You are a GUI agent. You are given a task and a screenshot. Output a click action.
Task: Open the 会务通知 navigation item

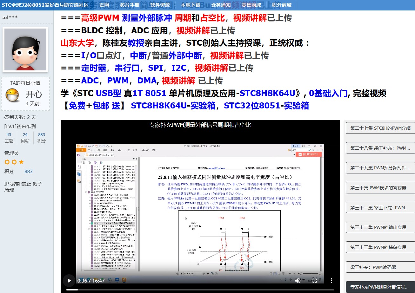pyautogui.click(x=221, y=5)
